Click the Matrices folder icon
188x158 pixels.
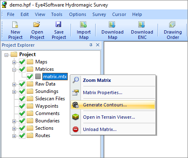[x=30, y=69]
